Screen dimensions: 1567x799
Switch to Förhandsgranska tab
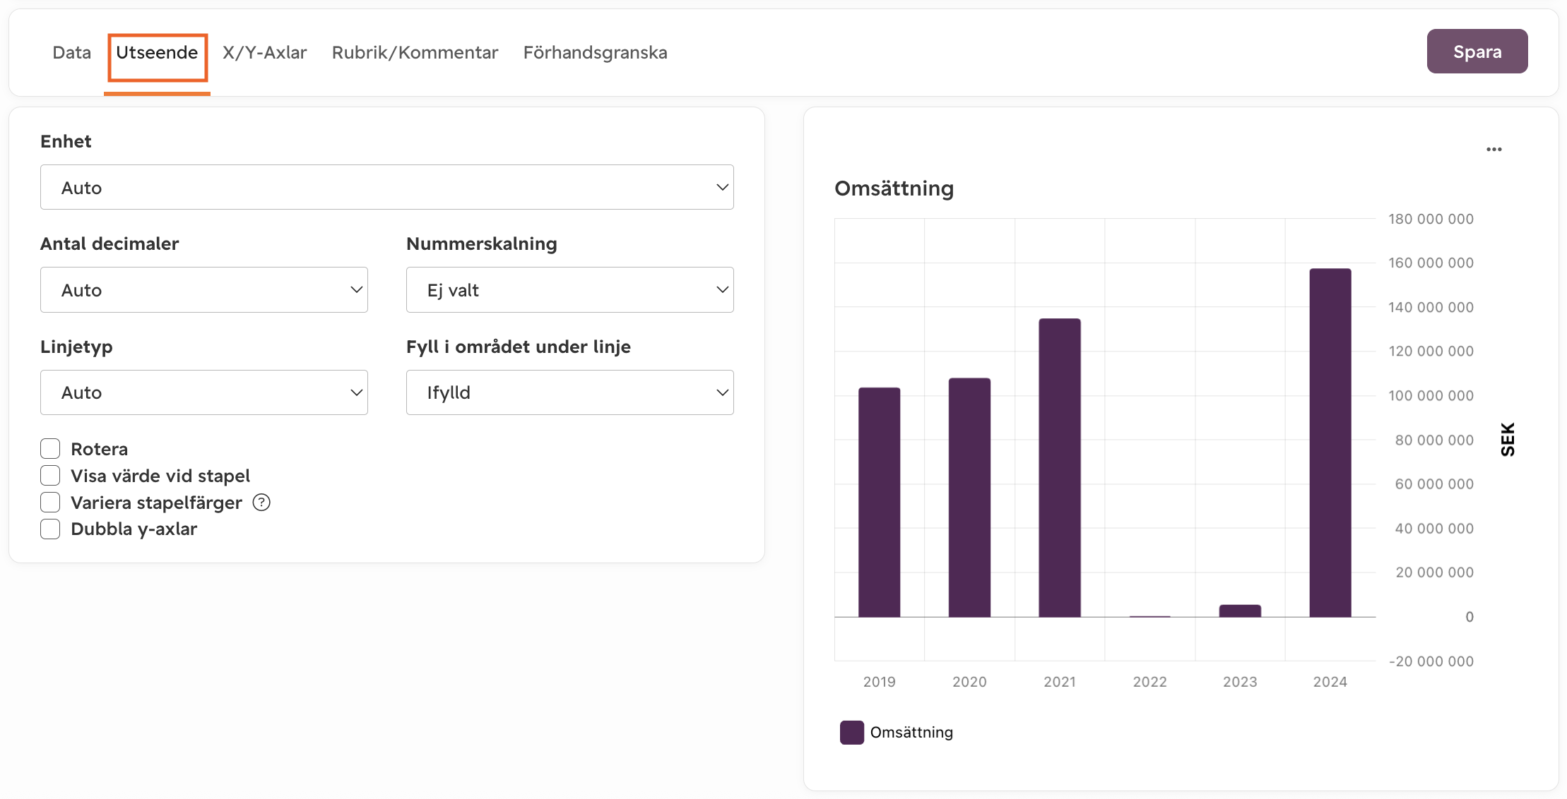tap(595, 52)
